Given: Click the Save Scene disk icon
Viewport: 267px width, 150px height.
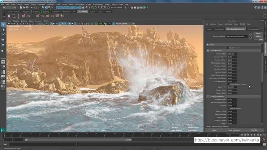Looking at the screenshot, I should coord(27,8).
